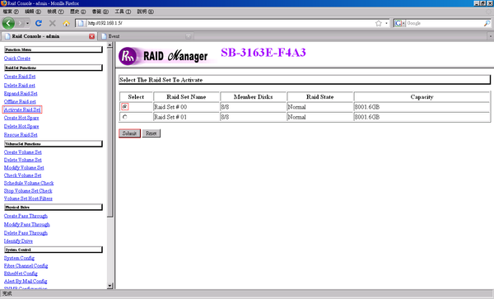Click the sidebar vertical scrollbar thumb
This screenshot has width=494, height=299.
coord(110,133)
